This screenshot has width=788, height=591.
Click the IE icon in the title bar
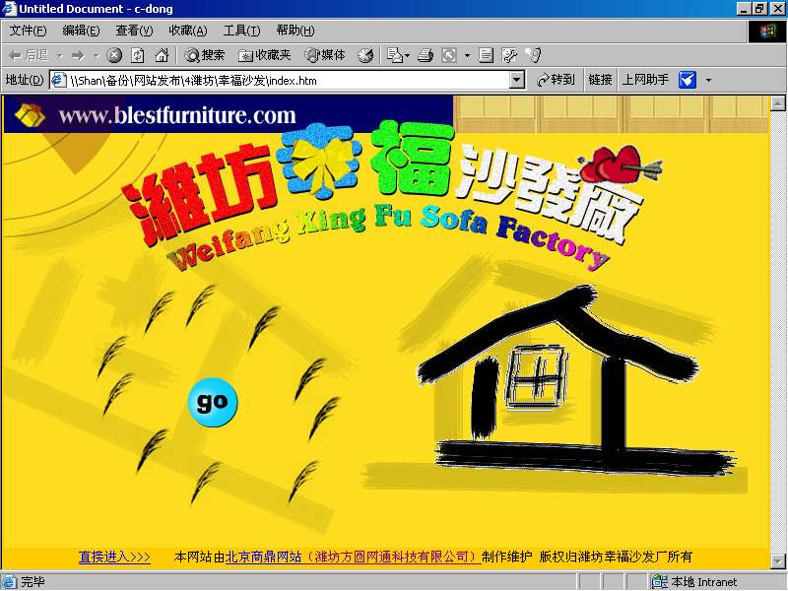tap(10, 9)
